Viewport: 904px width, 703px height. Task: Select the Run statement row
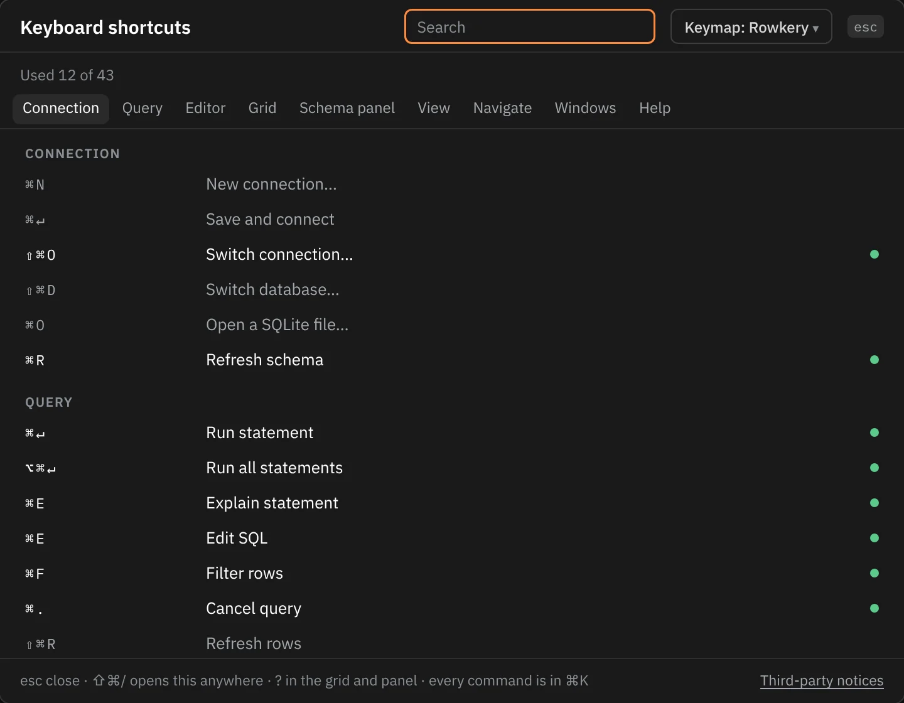452,433
